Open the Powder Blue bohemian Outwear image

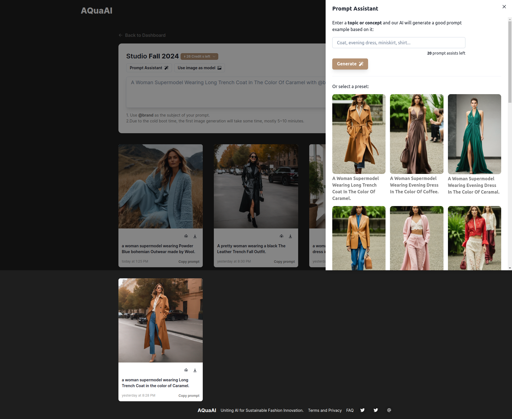point(161,186)
